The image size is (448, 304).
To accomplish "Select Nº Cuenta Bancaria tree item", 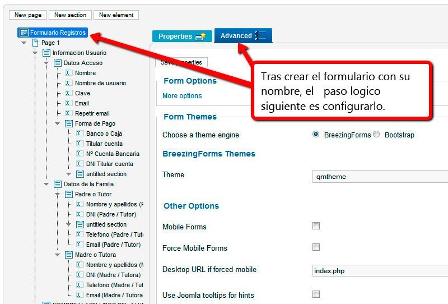I will pos(113,154).
